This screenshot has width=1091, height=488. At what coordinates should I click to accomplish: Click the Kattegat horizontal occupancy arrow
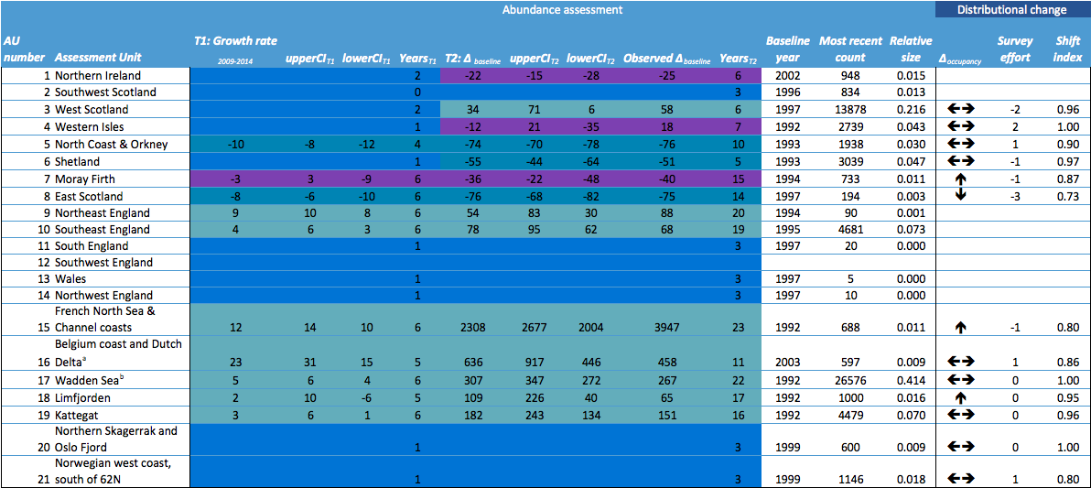962,414
